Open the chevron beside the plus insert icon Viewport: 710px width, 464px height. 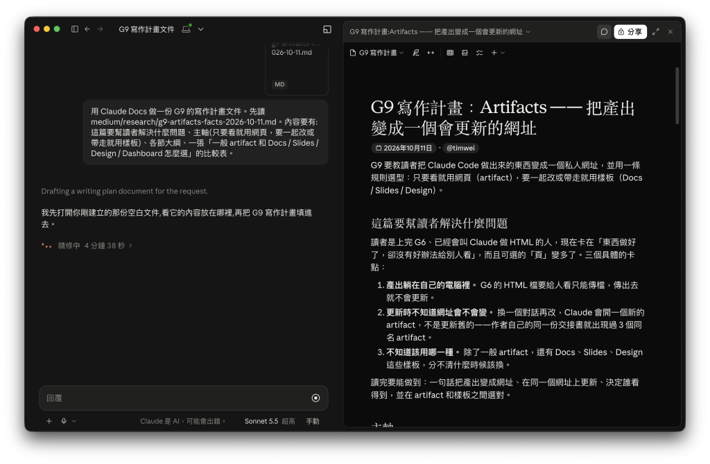503,53
